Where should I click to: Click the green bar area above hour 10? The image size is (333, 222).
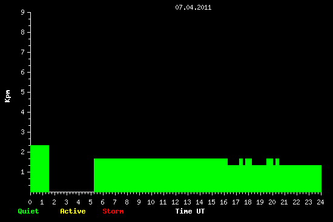151,175
